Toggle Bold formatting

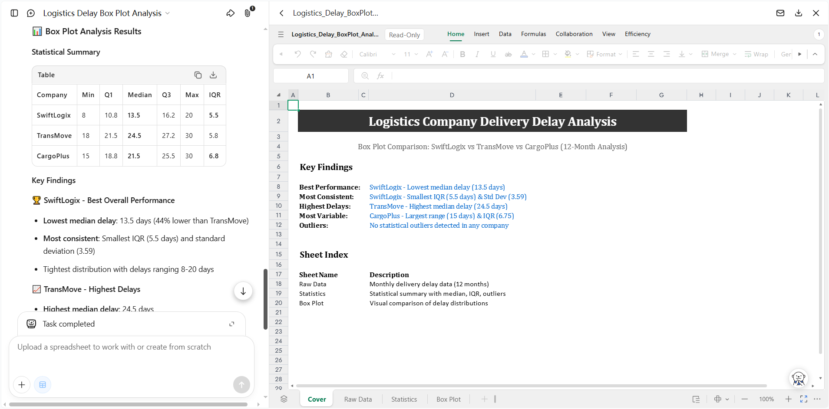click(x=462, y=54)
